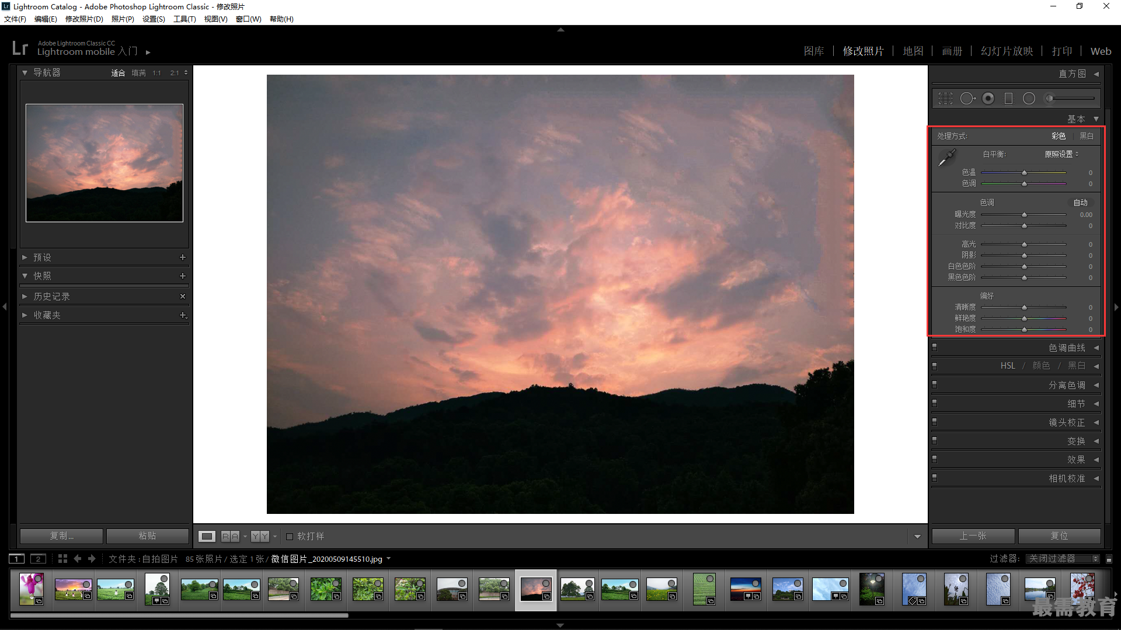Toggle the 镜头校正 panel on/off switch
Image resolution: width=1121 pixels, height=630 pixels.
click(x=935, y=422)
